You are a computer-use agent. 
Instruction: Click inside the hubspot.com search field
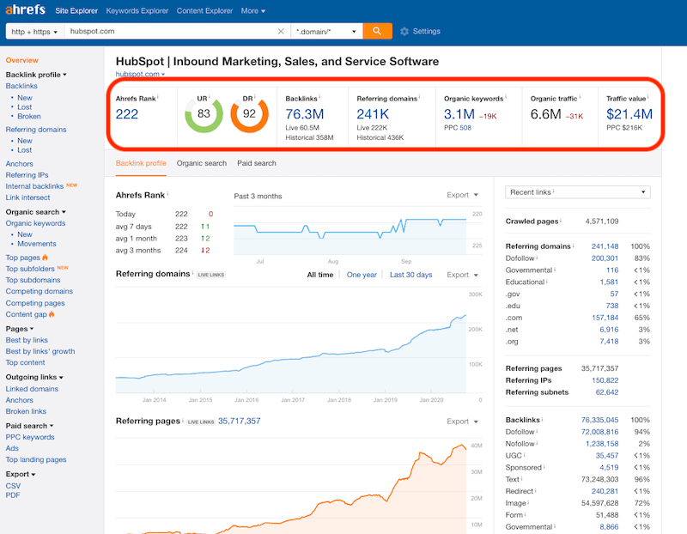tap(171, 32)
